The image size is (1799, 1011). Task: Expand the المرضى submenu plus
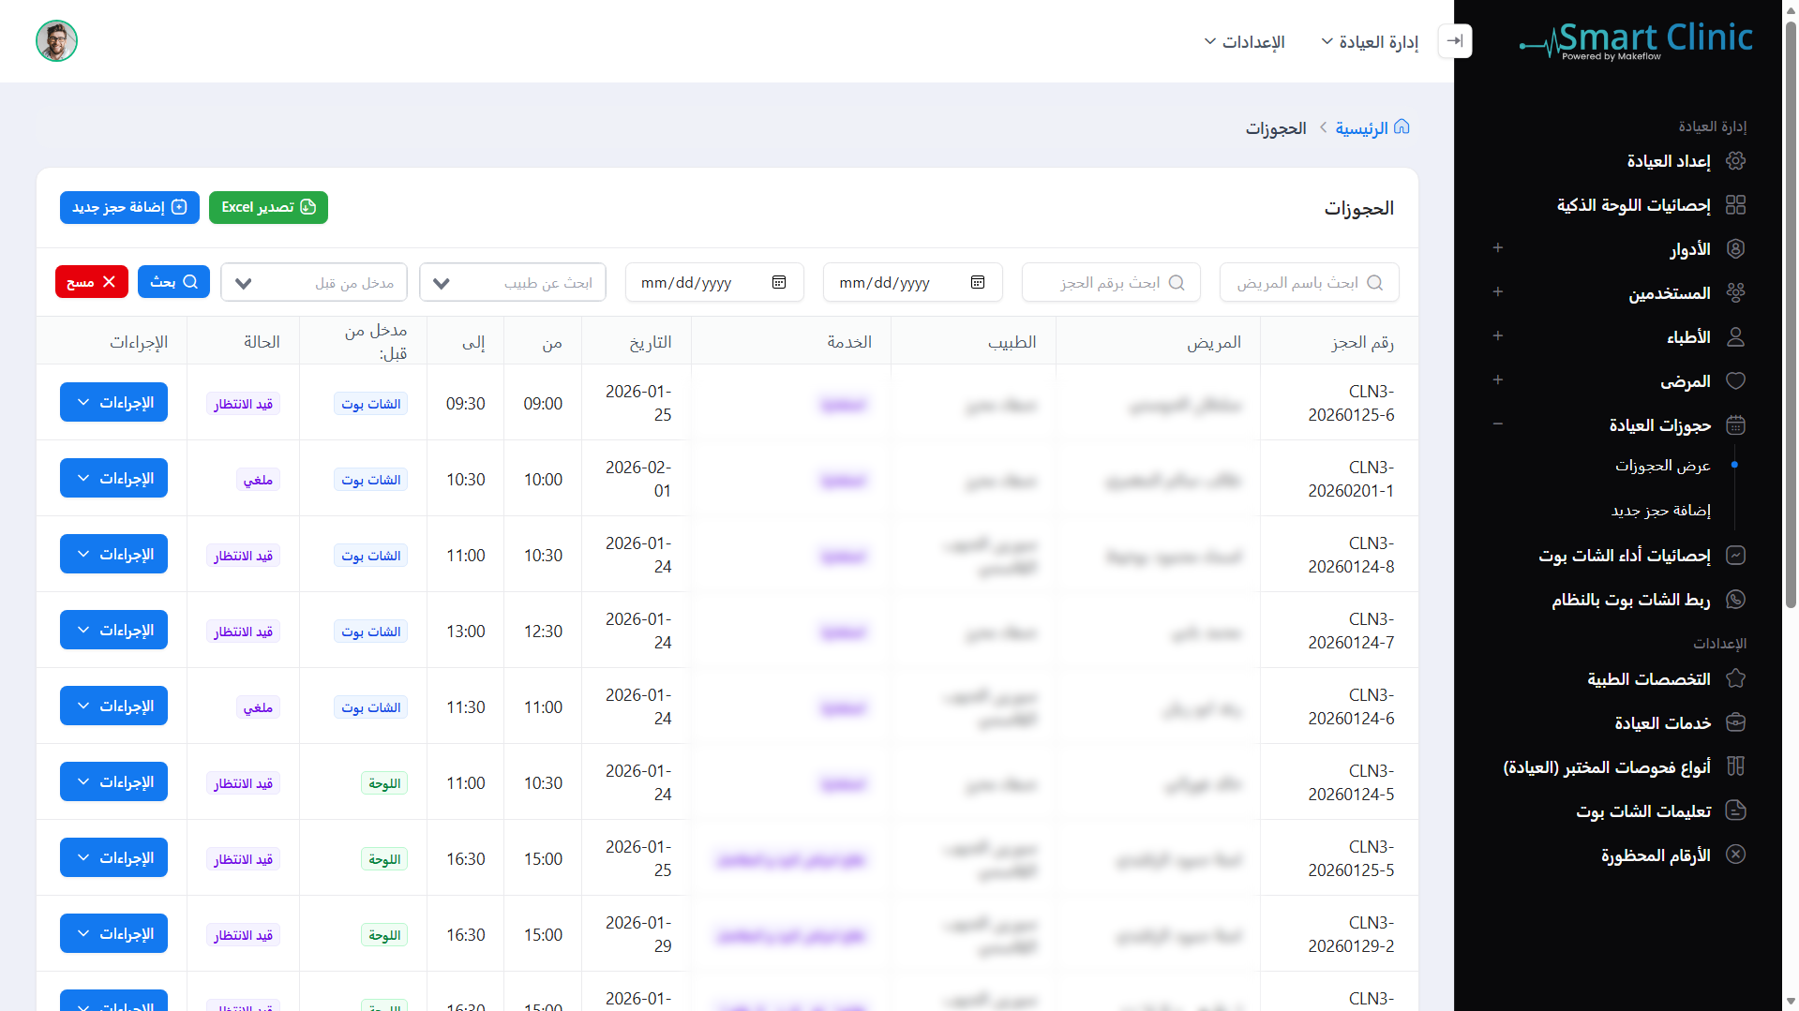tap(1498, 380)
